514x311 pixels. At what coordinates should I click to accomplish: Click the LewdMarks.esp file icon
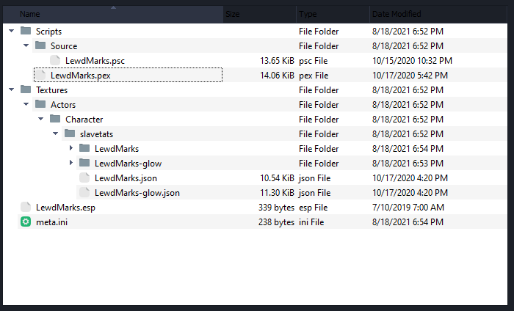pyautogui.click(x=26, y=208)
